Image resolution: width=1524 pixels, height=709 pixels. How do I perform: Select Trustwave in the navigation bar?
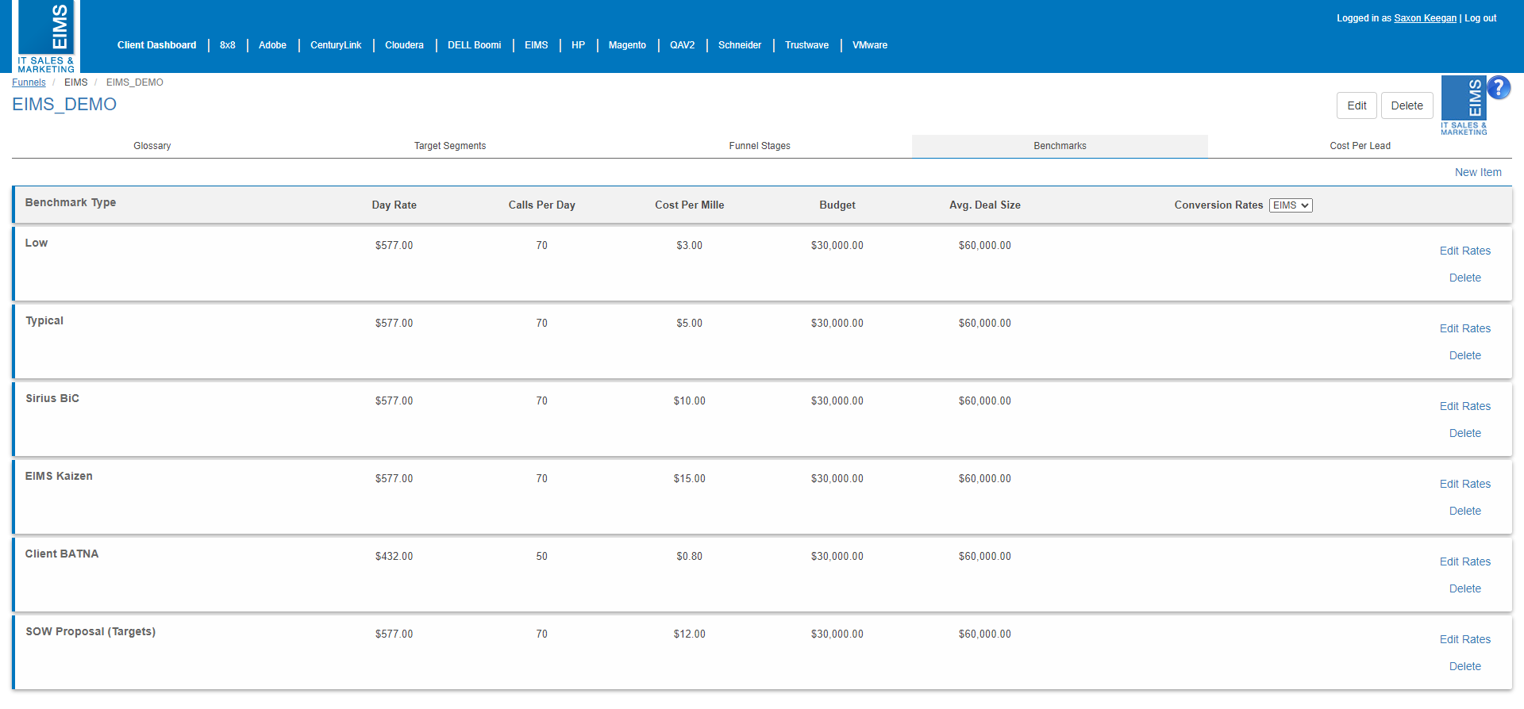click(806, 45)
